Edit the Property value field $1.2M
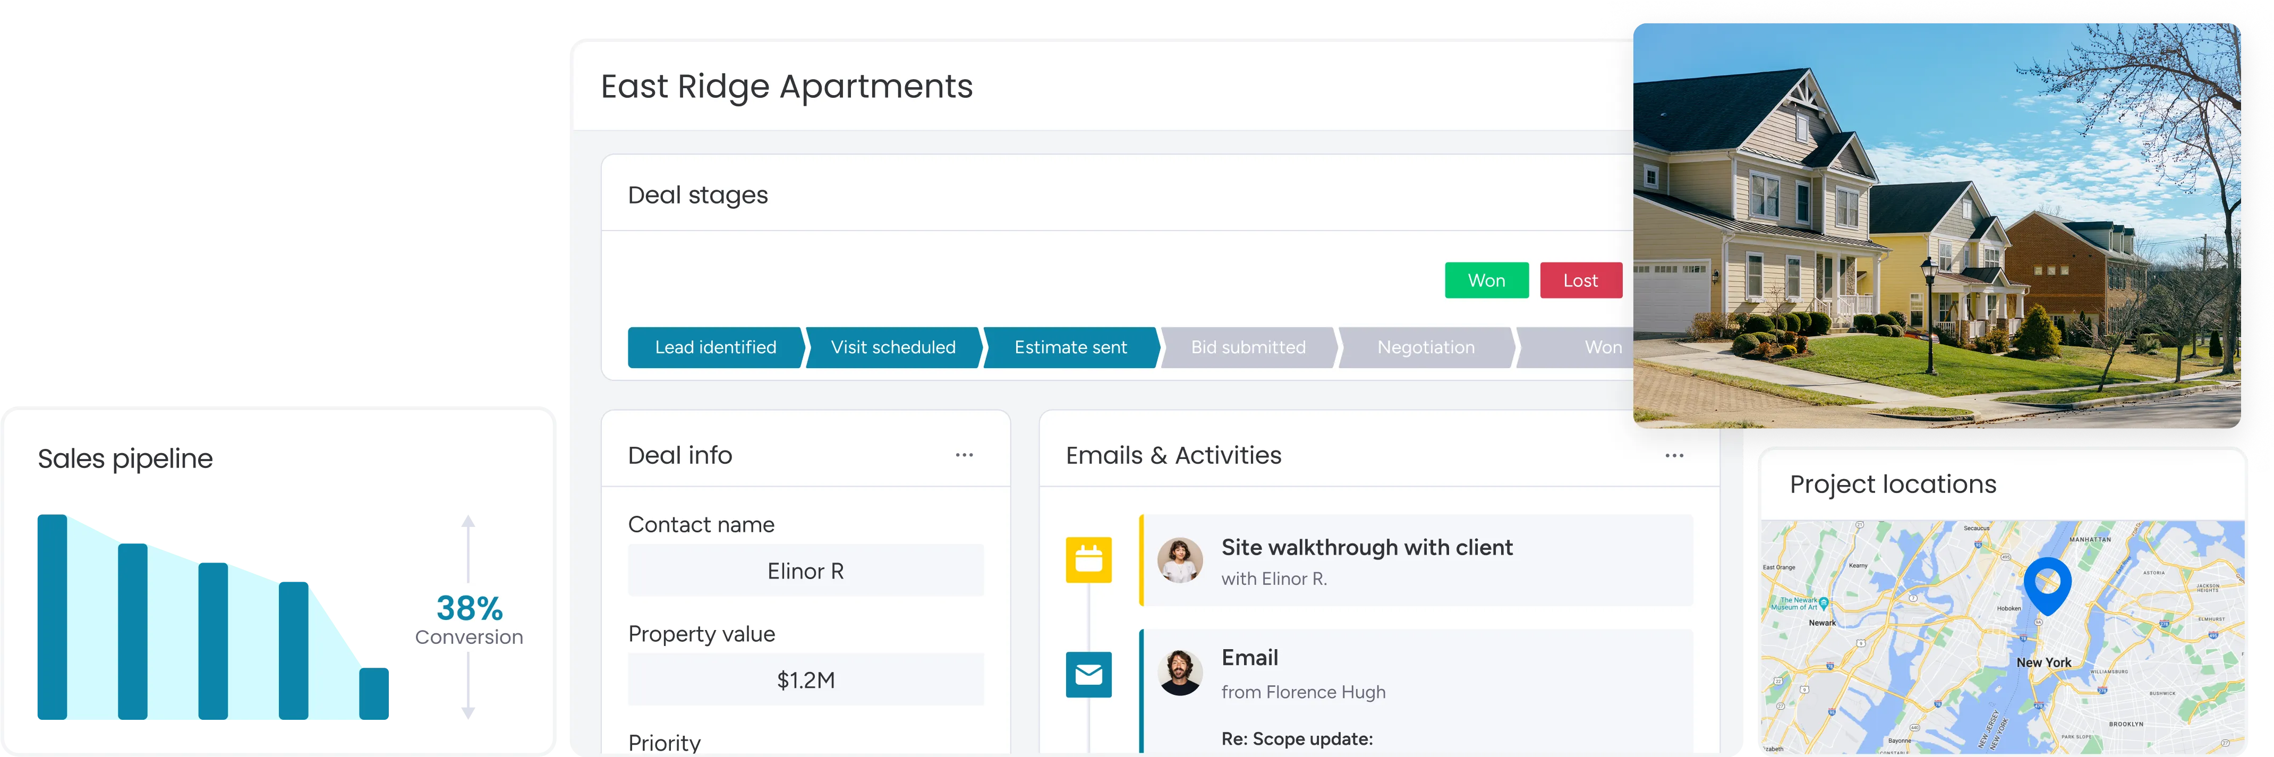This screenshot has width=2274, height=757. pyautogui.click(x=806, y=679)
